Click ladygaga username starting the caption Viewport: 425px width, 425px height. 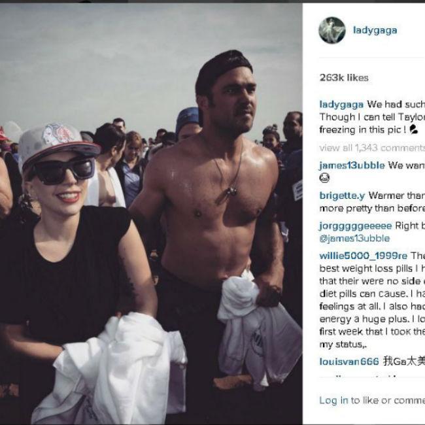click(x=341, y=105)
